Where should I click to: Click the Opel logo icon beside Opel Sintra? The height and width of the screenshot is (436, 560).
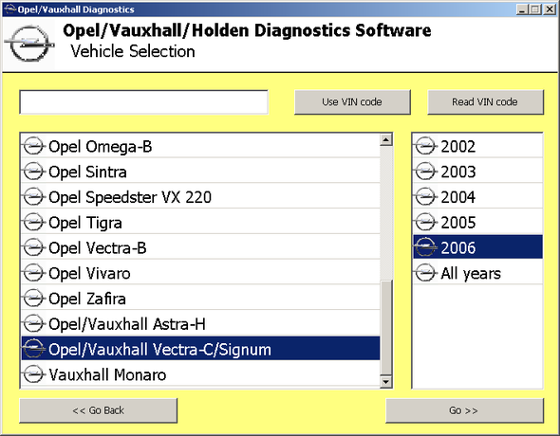pyautogui.click(x=33, y=172)
